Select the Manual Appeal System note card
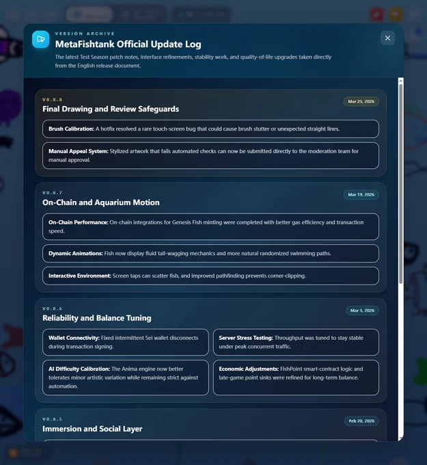427x465 pixels. (x=210, y=156)
